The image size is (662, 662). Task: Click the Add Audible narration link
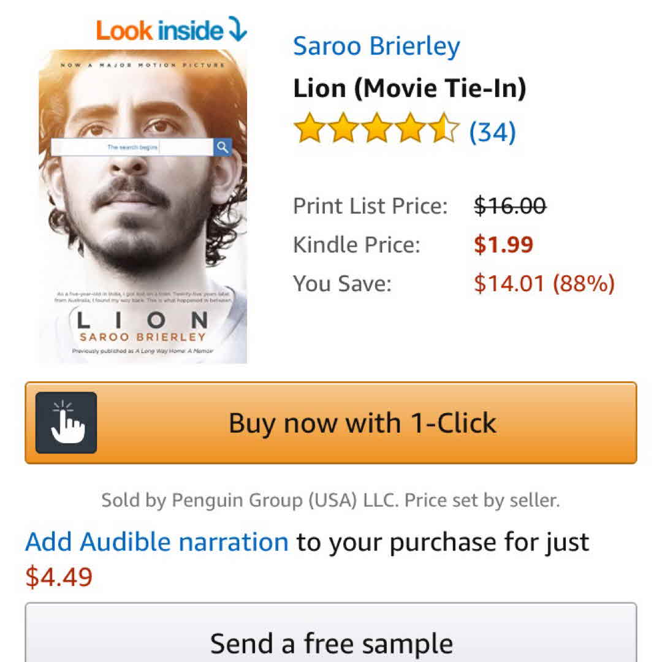coord(157,542)
